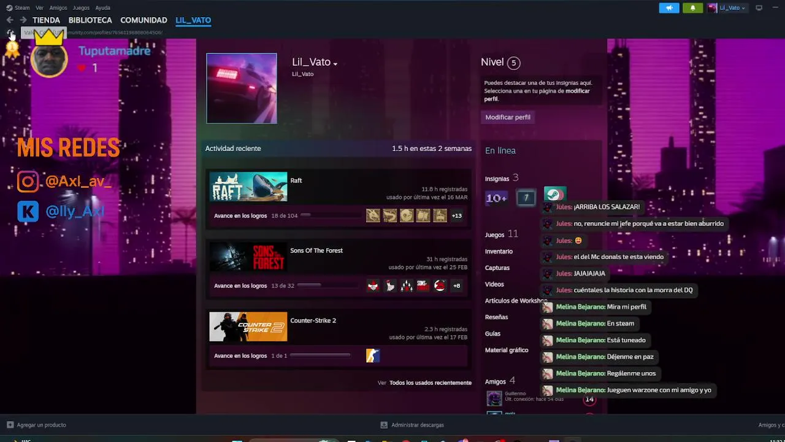The image size is (785, 442).
Task: Open Administrar descargas at bottom
Action: pyautogui.click(x=412, y=425)
